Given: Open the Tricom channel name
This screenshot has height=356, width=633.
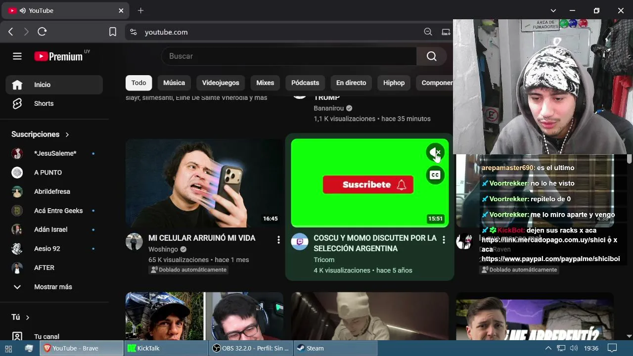Looking at the screenshot, I should pyautogui.click(x=324, y=260).
